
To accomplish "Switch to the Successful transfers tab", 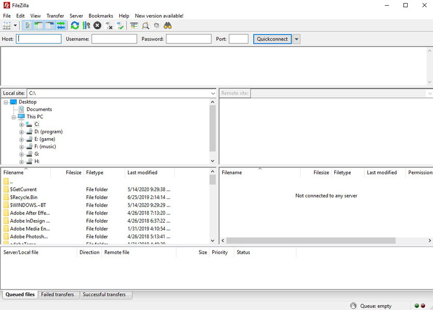I will (x=104, y=295).
